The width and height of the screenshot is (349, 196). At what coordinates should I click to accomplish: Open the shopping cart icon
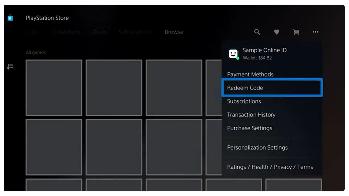pyautogui.click(x=296, y=32)
